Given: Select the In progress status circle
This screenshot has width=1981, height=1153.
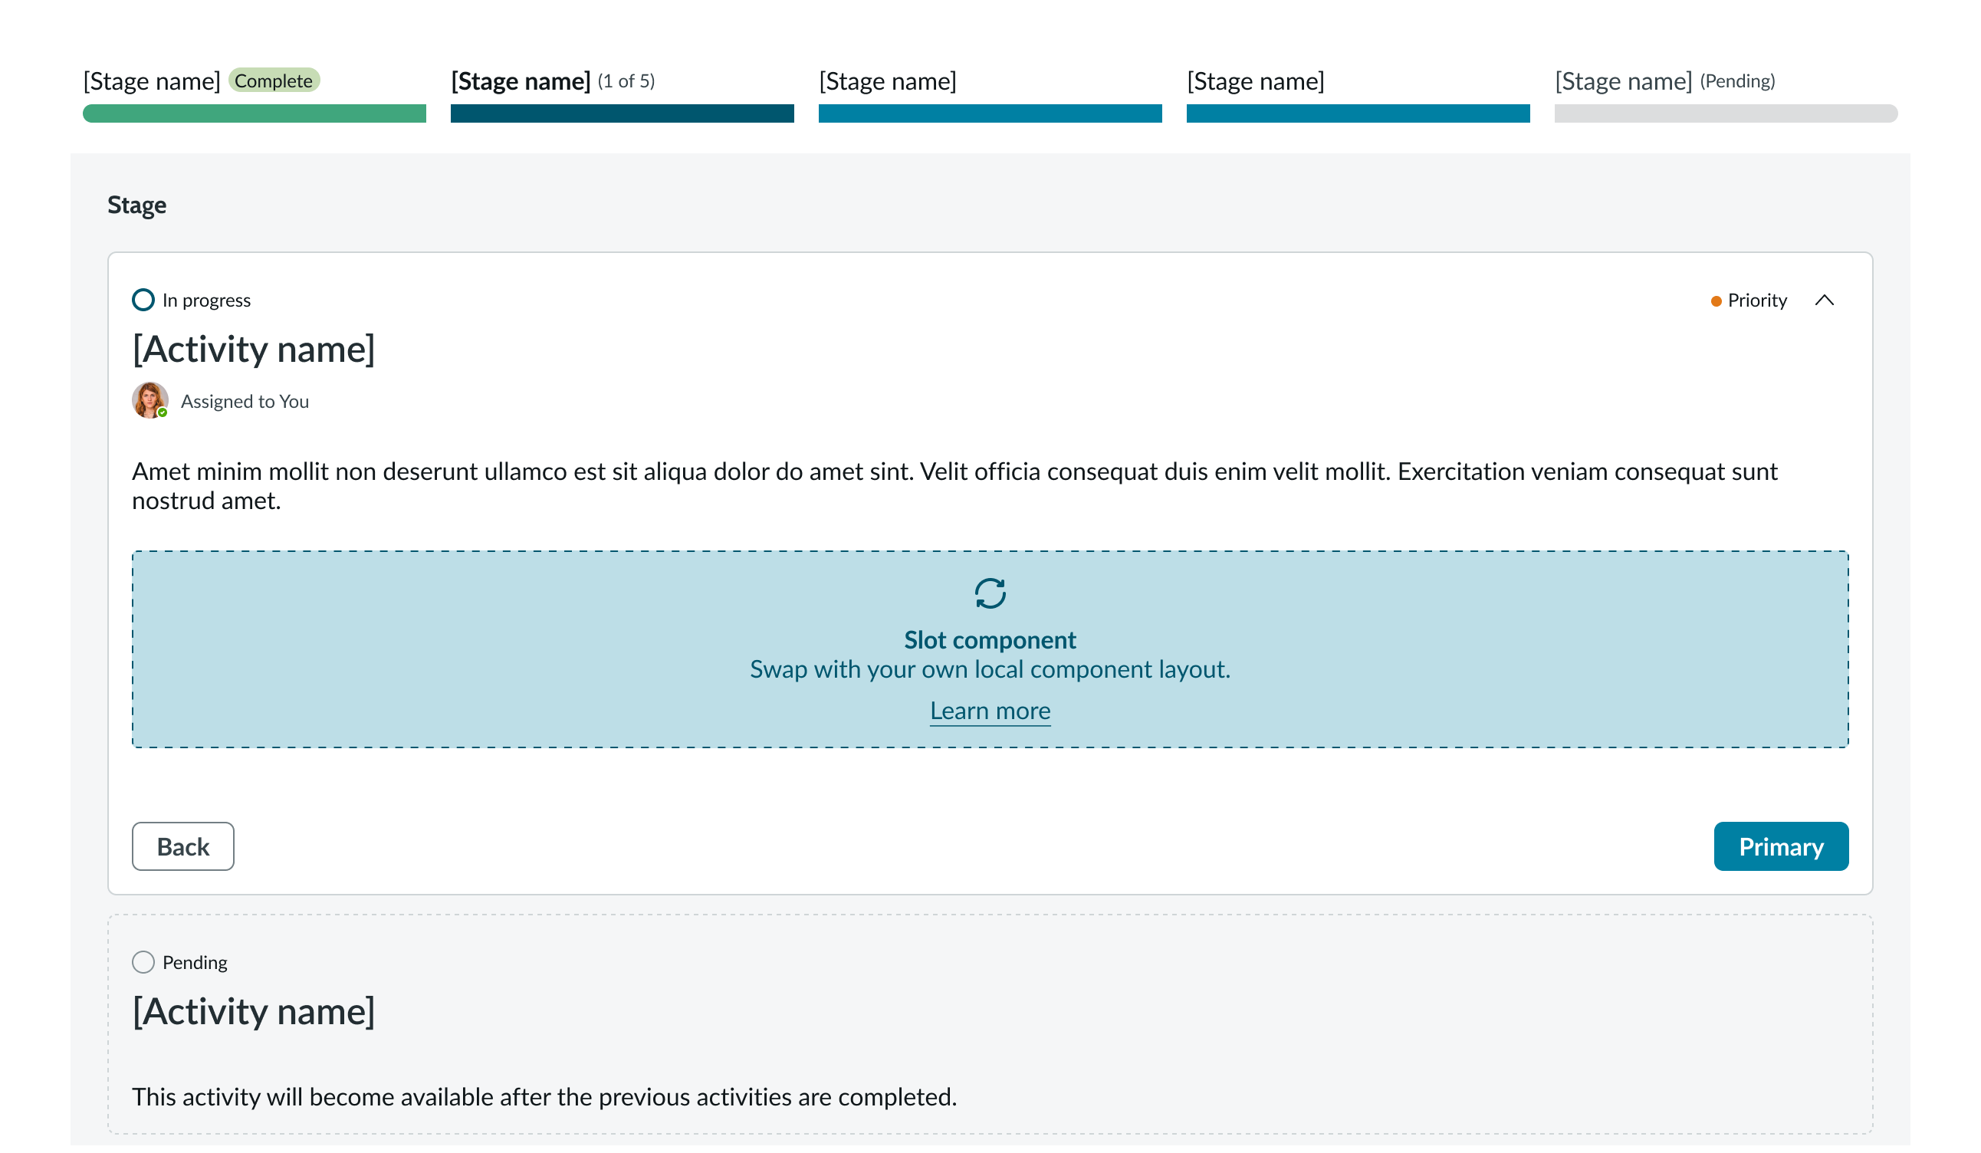Looking at the screenshot, I should [x=143, y=300].
